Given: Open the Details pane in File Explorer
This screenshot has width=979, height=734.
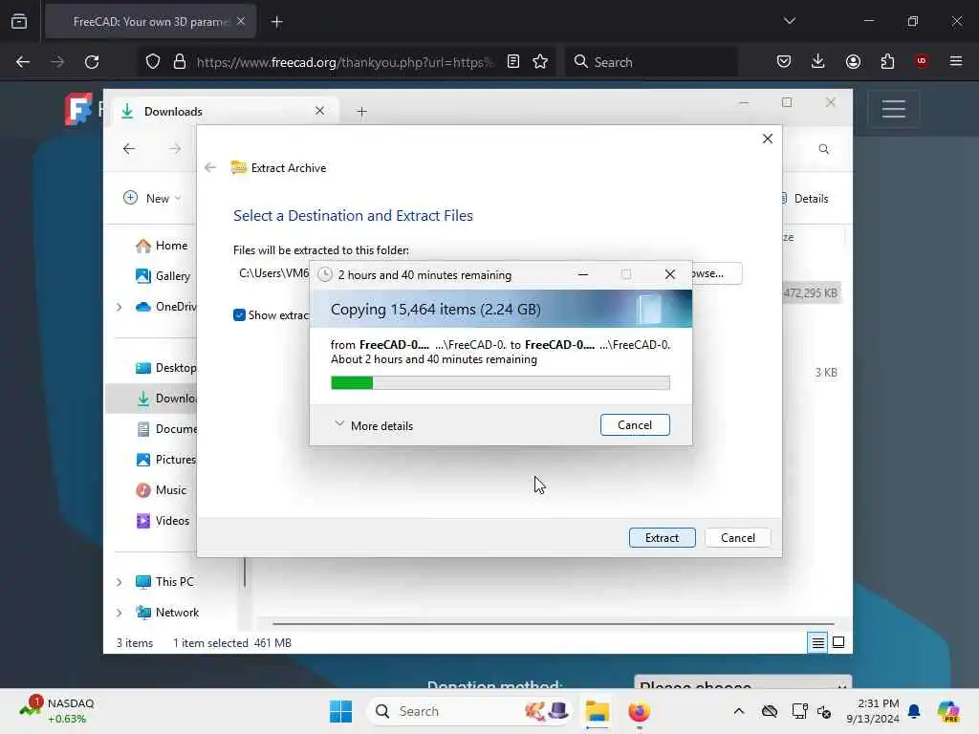Looking at the screenshot, I should point(805,199).
